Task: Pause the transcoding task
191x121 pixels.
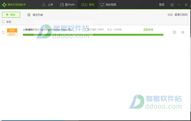Action: 174,32
